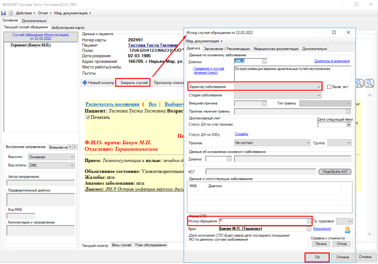Click patient name link Тестова Теста Тестовна
Image resolution: width=378 pixels, height=264 pixels.
point(153,45)
